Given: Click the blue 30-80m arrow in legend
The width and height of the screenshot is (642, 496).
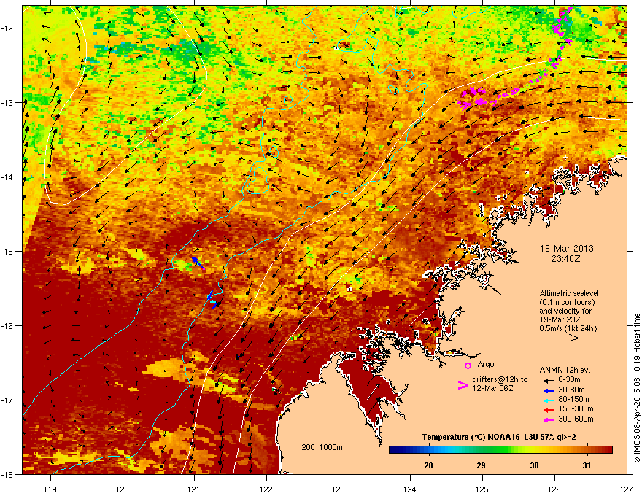Looking at the screenshot, I should [549, 390].
